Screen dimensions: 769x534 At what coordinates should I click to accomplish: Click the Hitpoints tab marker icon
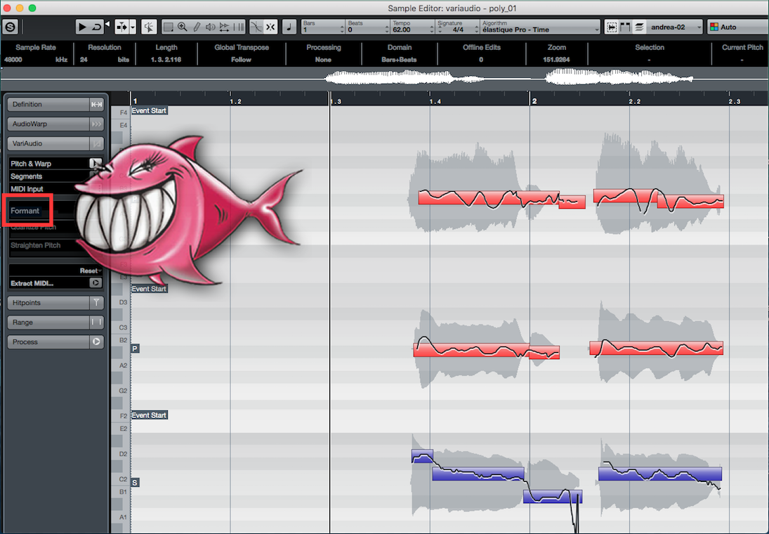tap(97, 303)
